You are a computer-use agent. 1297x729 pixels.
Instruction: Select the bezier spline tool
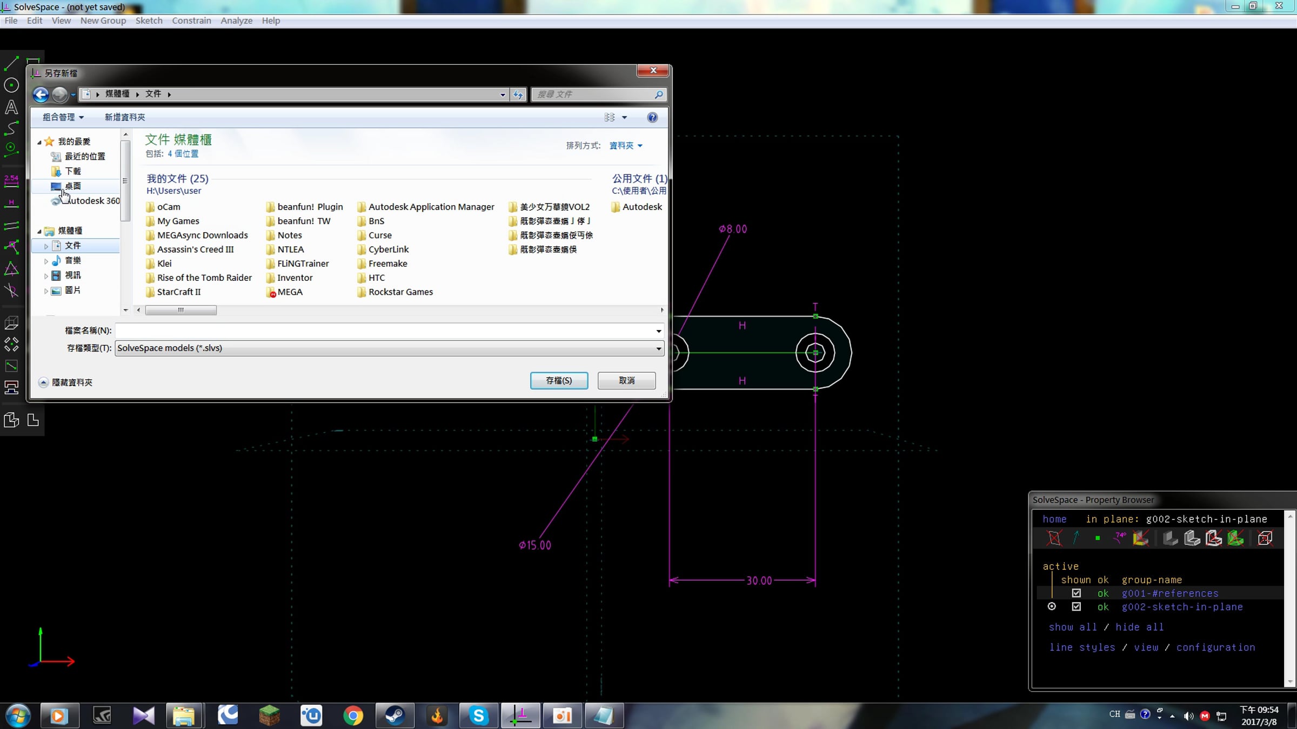coord(11,129)
